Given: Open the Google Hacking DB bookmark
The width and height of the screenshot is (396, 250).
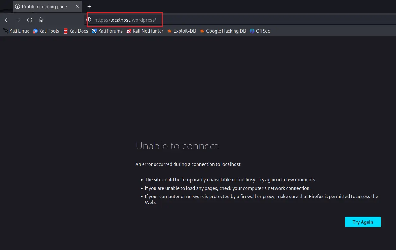Looking at the screenshot, I should point(223,31).
